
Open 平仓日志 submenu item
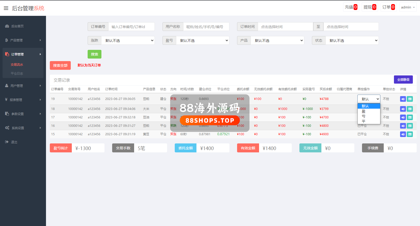point(17,74)
